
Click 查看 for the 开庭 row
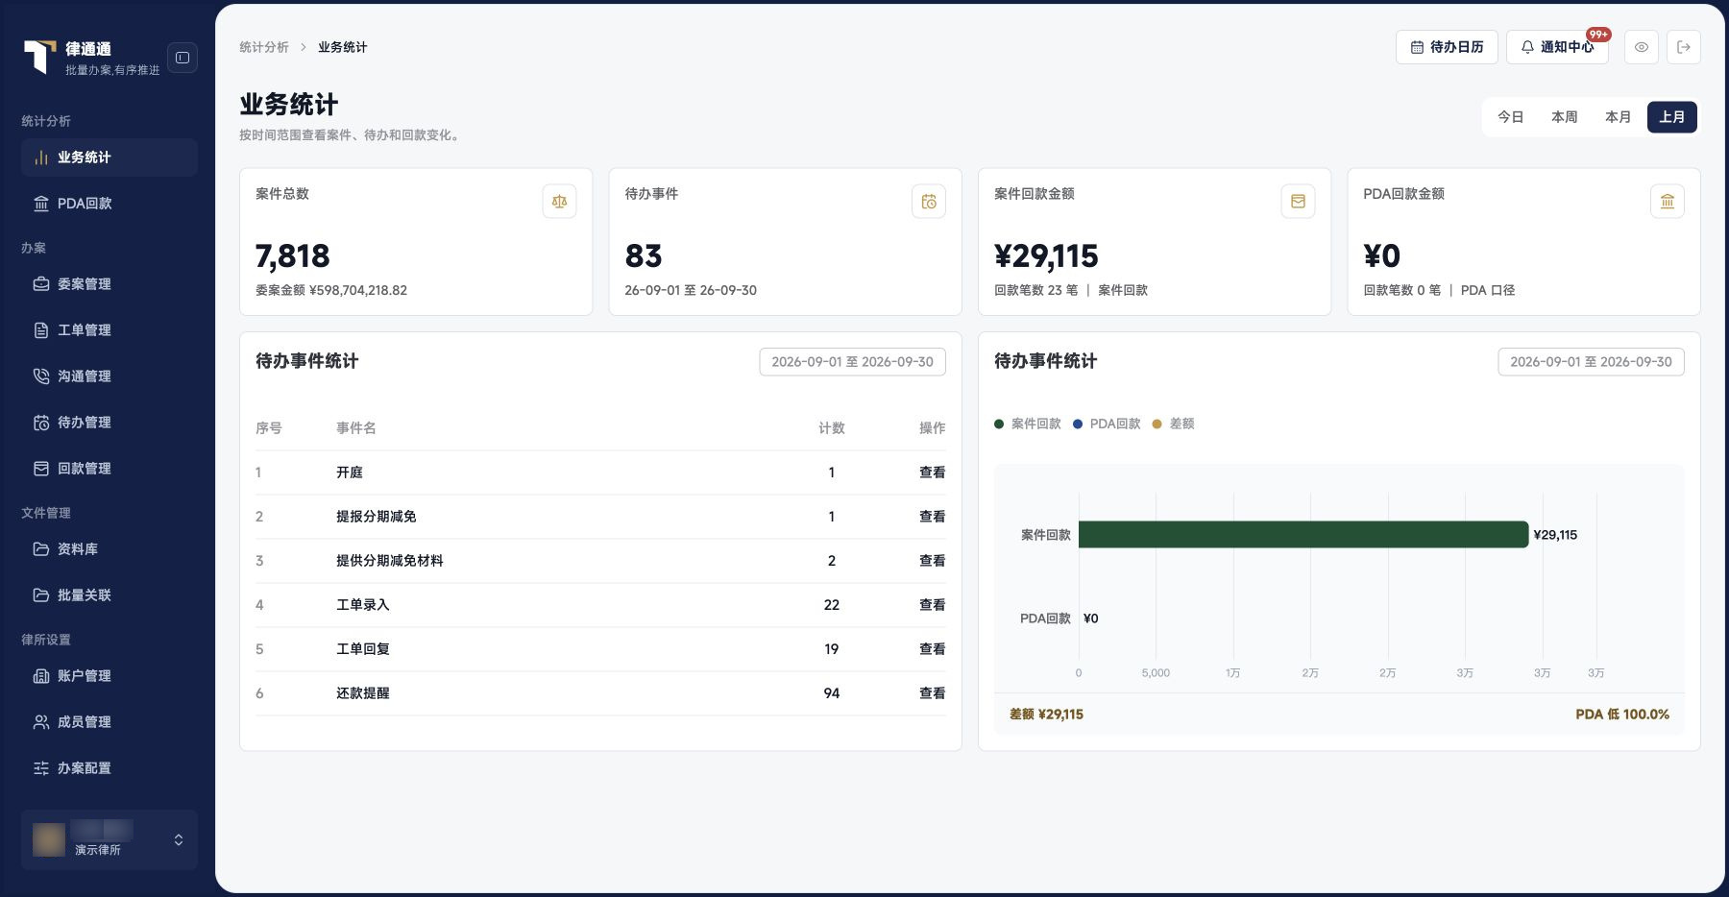(x=932, y=473)
